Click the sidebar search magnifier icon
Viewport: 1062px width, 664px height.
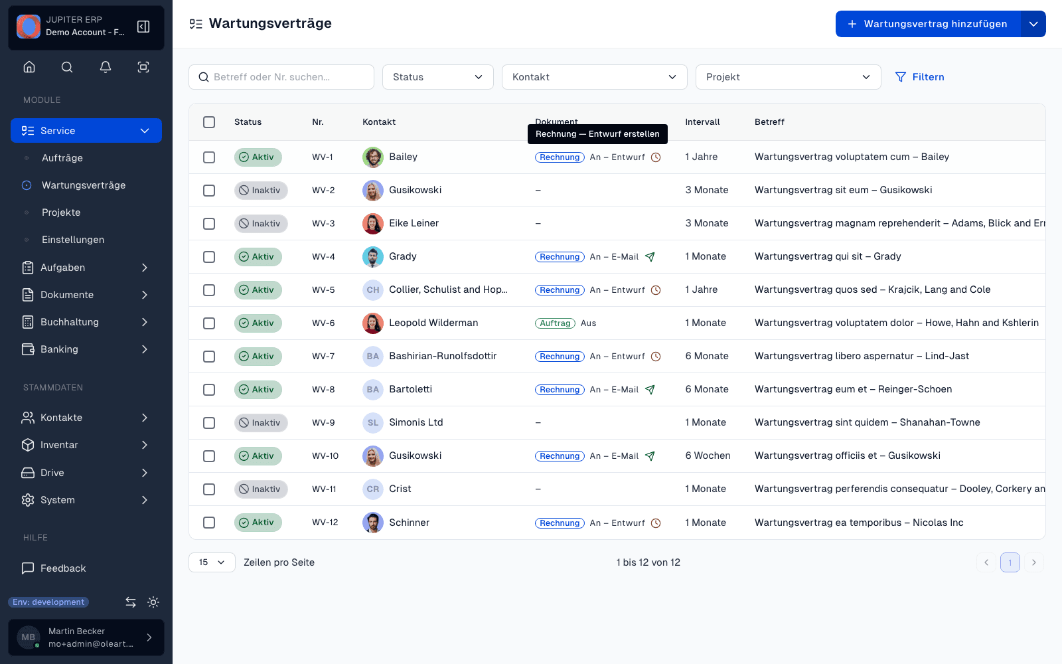[x=67, y=67]
